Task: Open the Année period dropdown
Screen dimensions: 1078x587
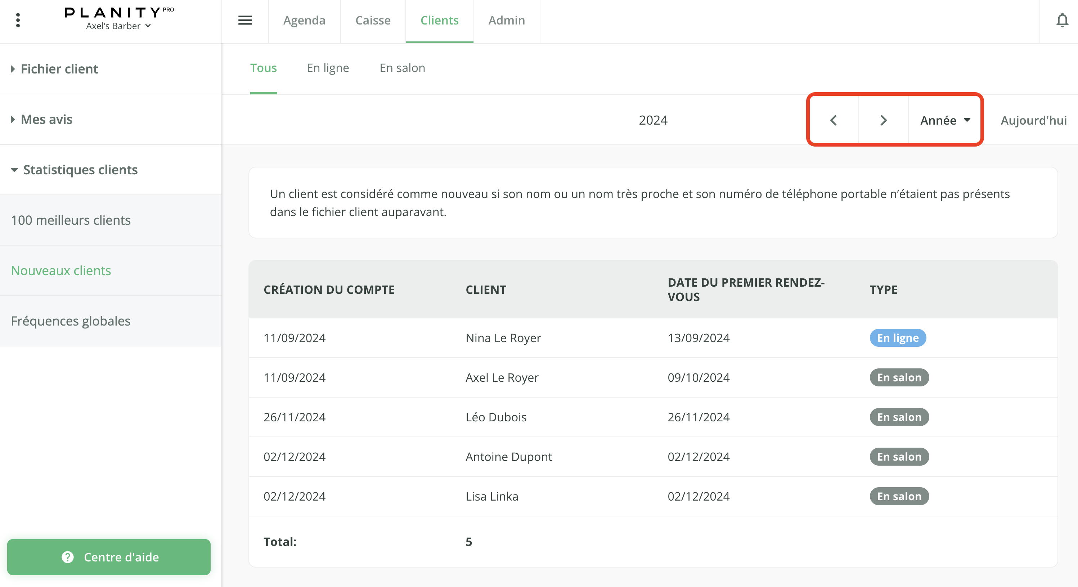Action: point(944,120)
